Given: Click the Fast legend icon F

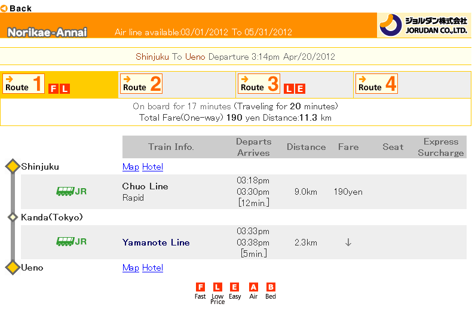Looking at the screenshot, I should (x=200, y=287).
